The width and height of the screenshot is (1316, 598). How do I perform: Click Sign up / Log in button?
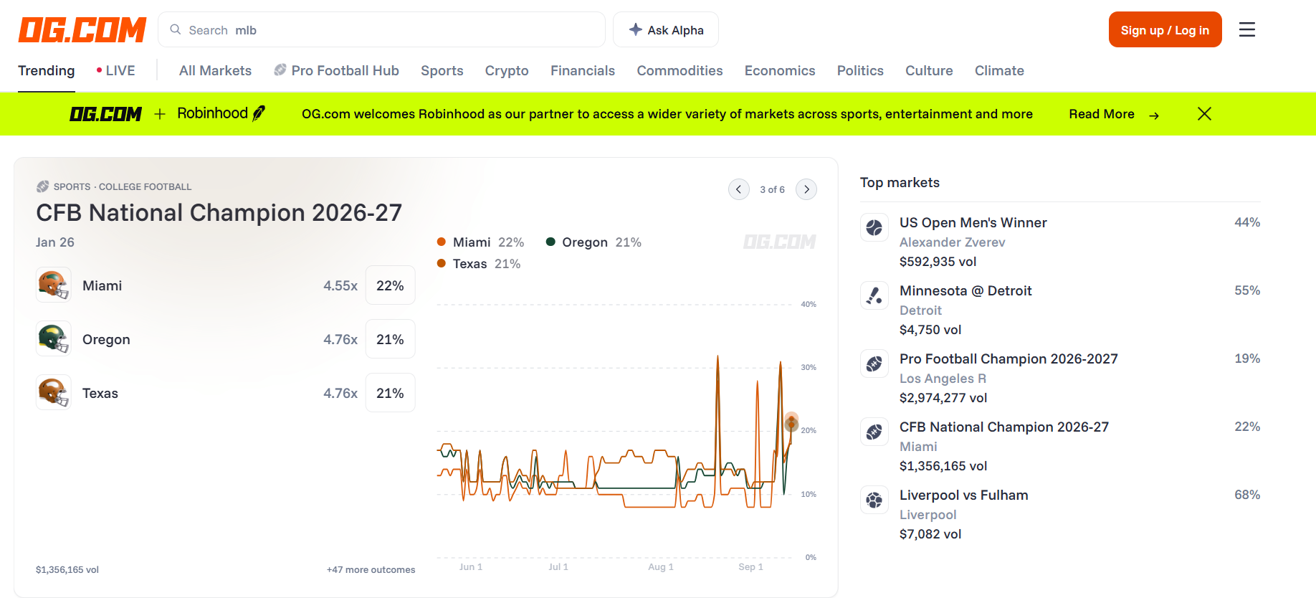[x=1165, y=29]
